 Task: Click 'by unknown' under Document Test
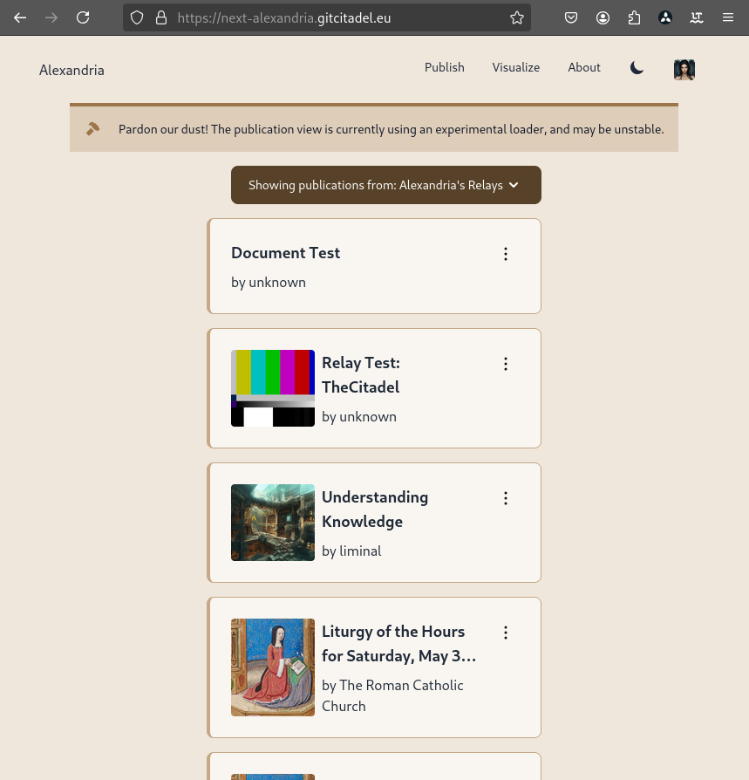click(x=269, y=283)
